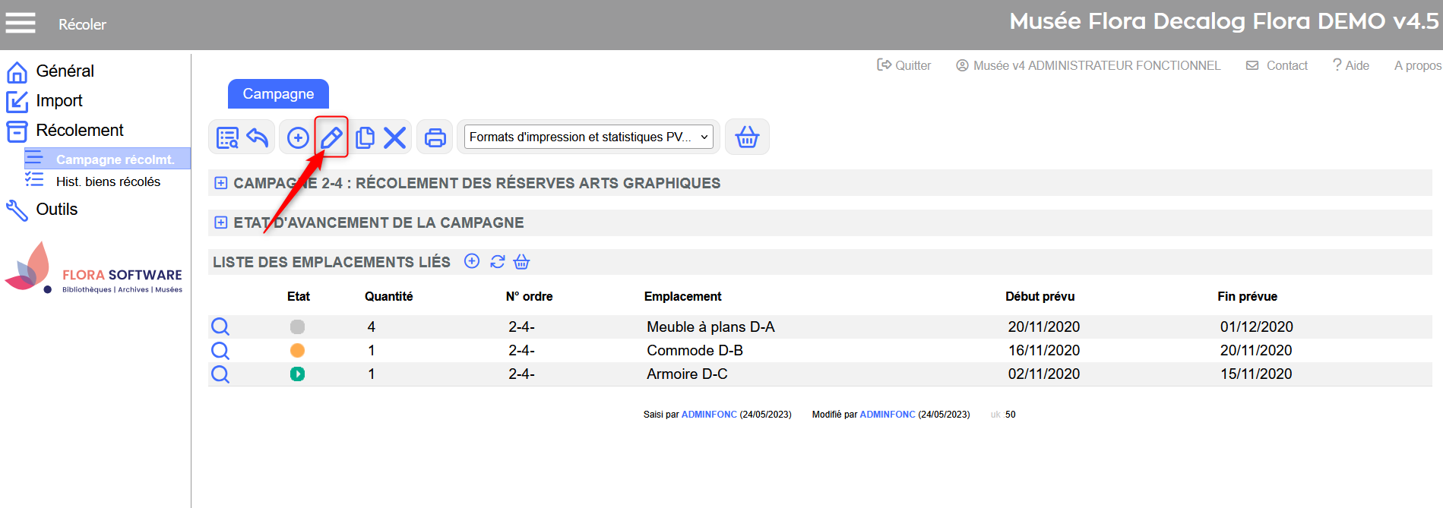Open the Aide help link

1351,65
